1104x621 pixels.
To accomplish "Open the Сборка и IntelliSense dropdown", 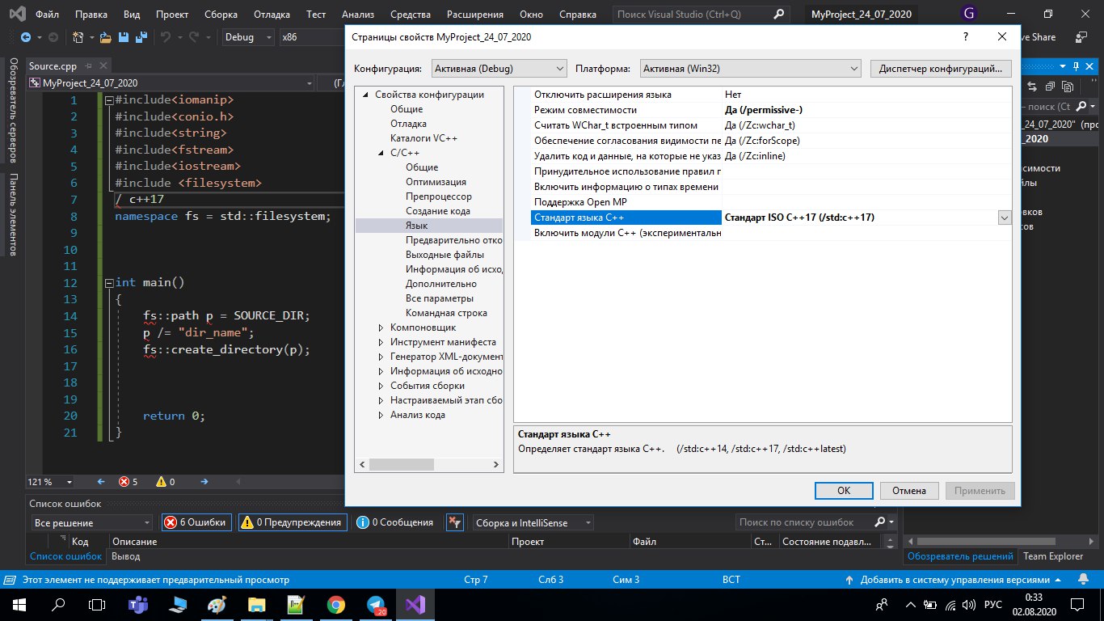I will (x=533, y=522).
